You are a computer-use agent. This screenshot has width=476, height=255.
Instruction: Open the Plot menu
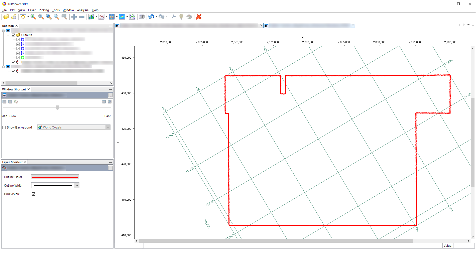coord(13,10)
